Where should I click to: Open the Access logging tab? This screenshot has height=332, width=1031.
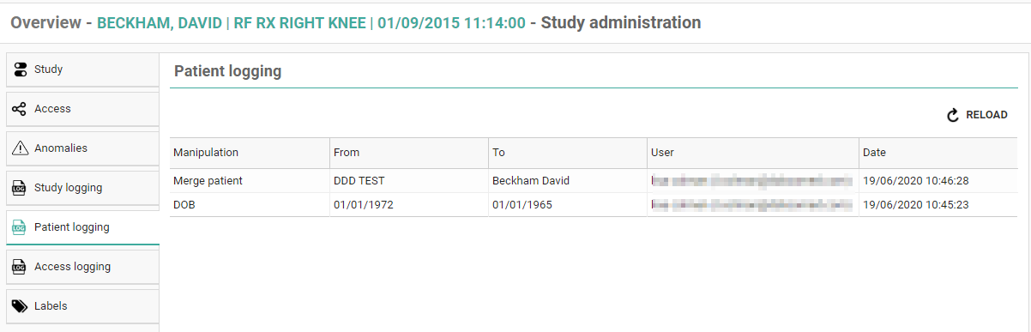coord(82,267)
